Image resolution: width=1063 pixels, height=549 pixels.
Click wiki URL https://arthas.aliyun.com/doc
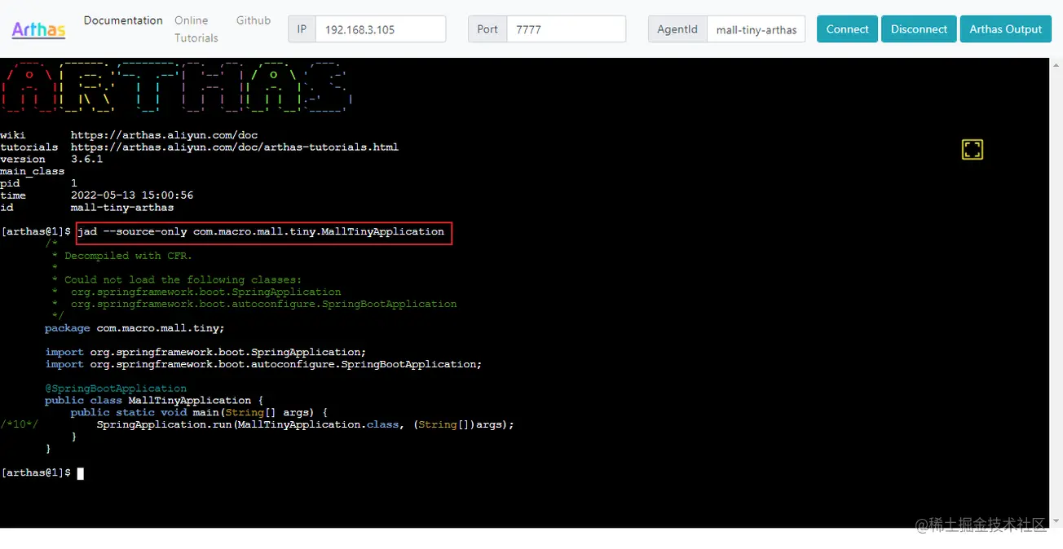[x=164, y=135]
